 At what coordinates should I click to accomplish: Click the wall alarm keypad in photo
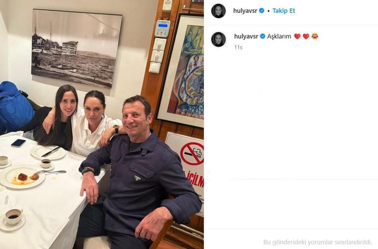click(x=162, y=28)
